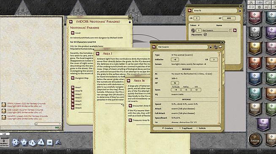
Task: Open the Quests sidebar banner
Action: click(x=271, y=48)
